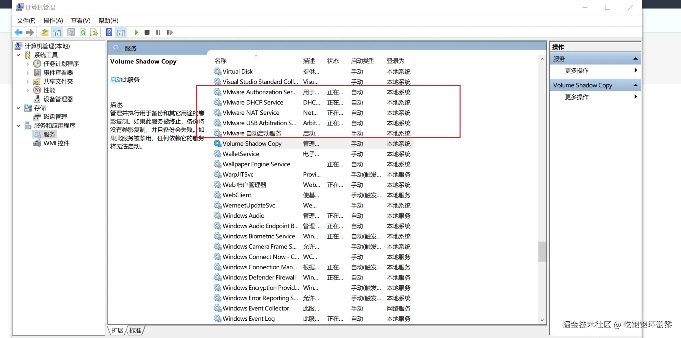Select the start service play icon
This screenshot has height=338, width=681.
point(136,32)
